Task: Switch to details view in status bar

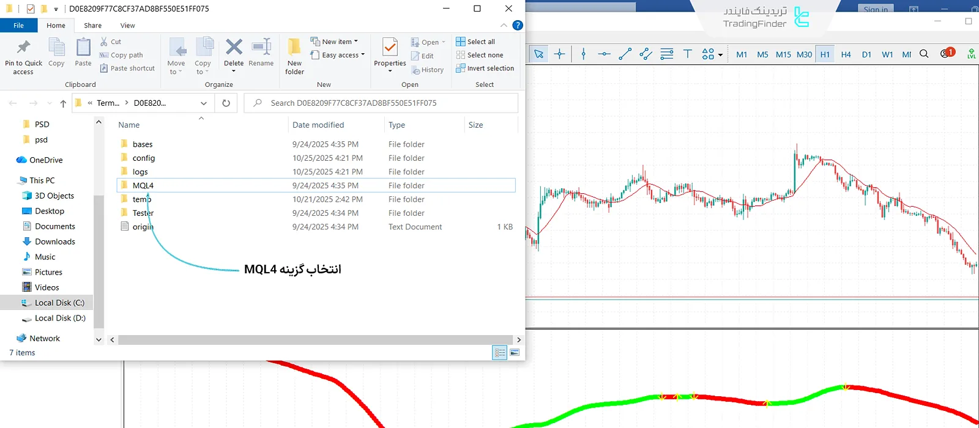Action: pyautogui.click(x=500, y=353)
